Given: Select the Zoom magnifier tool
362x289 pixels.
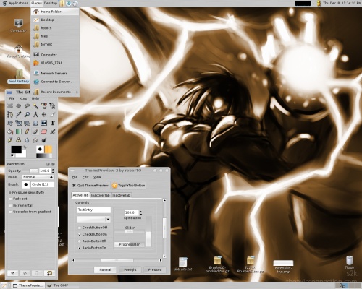Looking at the screenshot, I should point(27,114).
